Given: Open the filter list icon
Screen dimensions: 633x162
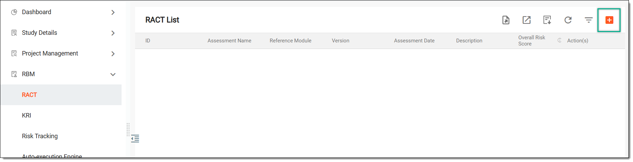Looking at the screenshot, I should pyautogui.click(x=588, y=20).
